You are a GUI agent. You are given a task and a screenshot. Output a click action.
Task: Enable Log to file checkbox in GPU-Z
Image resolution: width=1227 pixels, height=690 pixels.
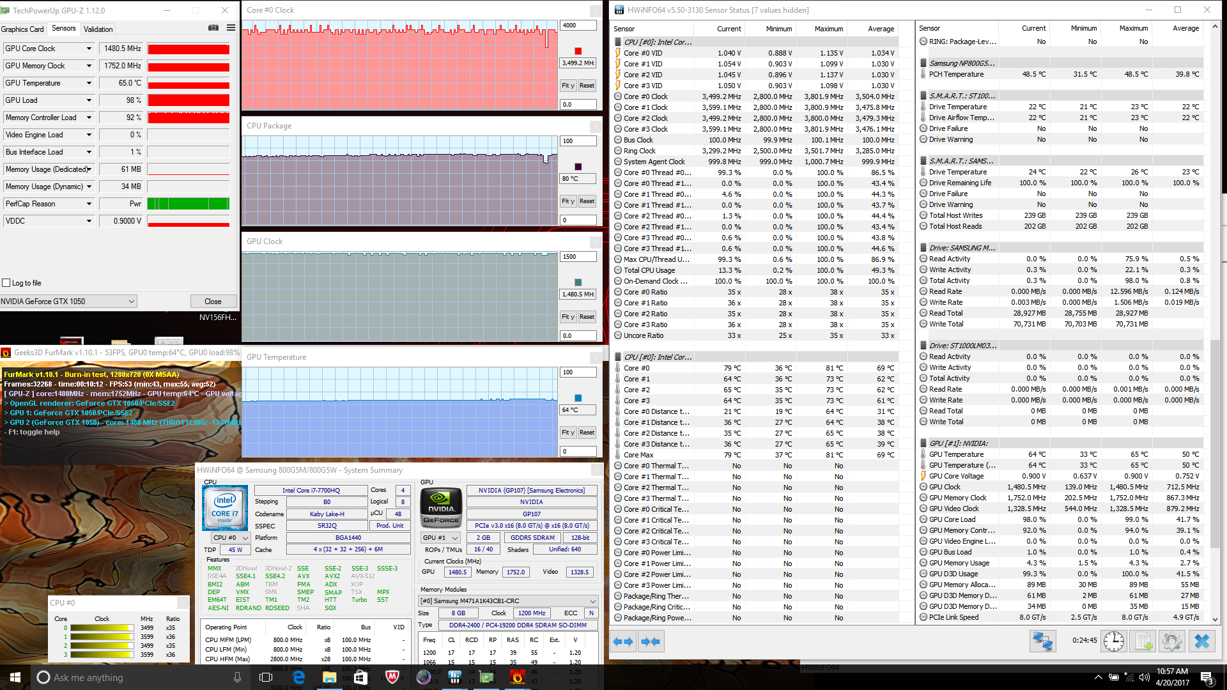[x=6, y=283]
